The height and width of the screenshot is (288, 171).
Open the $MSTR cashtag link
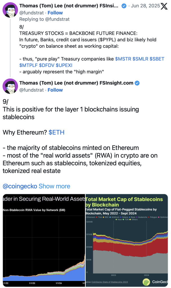pyautogui.click(x=123, y=59)
